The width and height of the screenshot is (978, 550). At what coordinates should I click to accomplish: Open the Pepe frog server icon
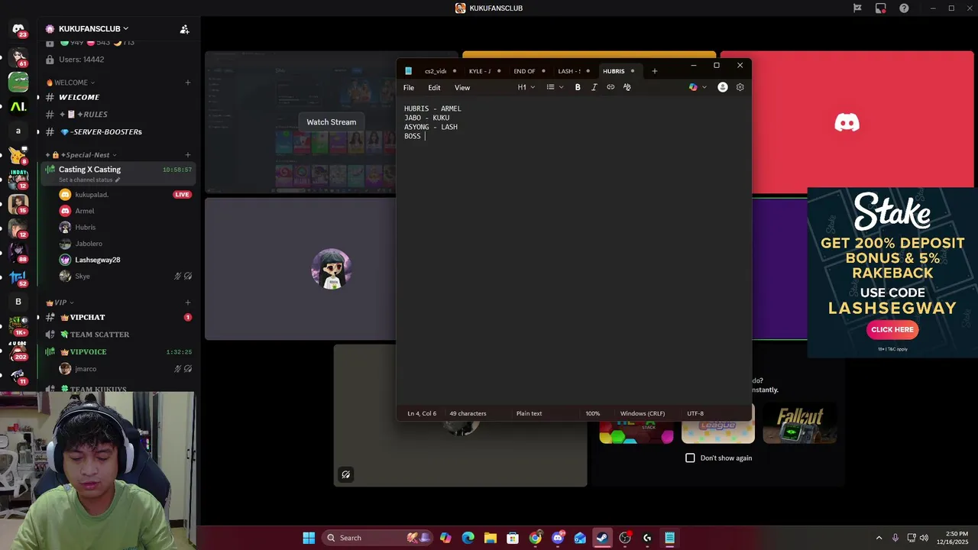18,82
